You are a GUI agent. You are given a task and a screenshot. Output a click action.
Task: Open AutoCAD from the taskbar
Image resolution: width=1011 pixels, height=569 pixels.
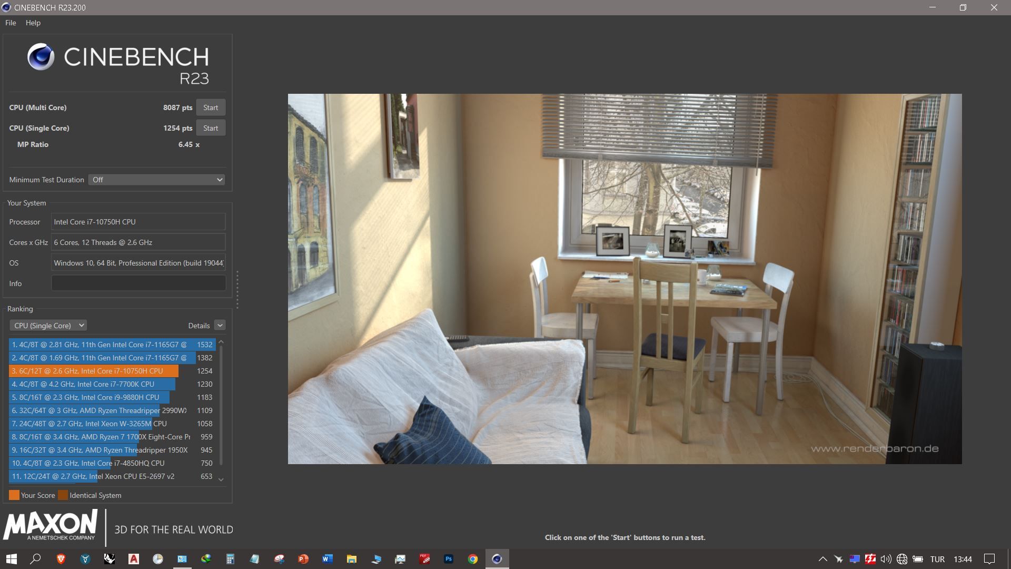pos(133,559)
